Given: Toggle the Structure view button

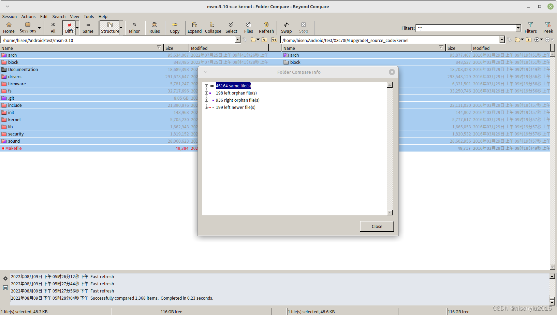Looking at the screenshot, I should click(110, 27).
